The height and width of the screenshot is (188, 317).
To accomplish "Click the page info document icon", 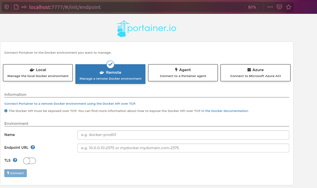I will click(16, 7).
